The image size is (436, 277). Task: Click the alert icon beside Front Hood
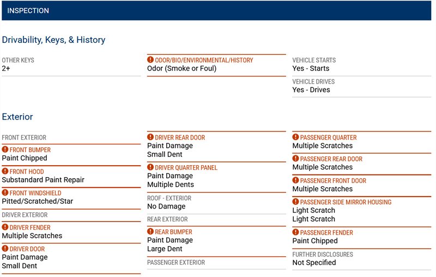point(5,172)
